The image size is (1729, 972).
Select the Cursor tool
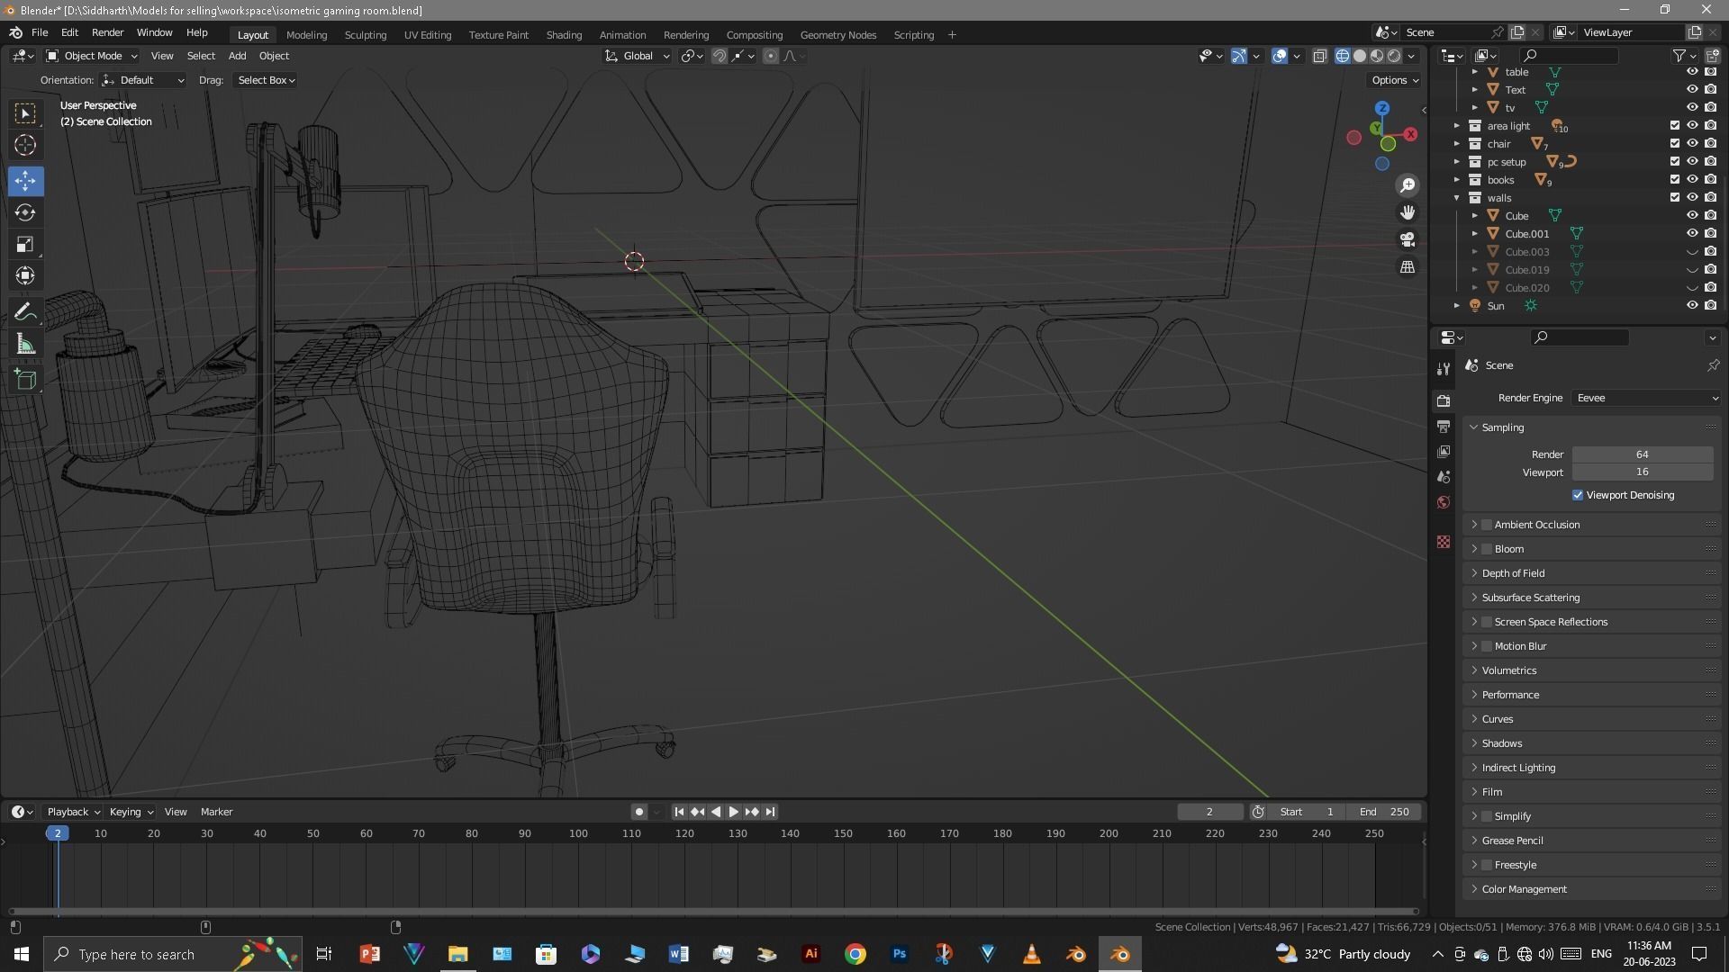(25, 145)
